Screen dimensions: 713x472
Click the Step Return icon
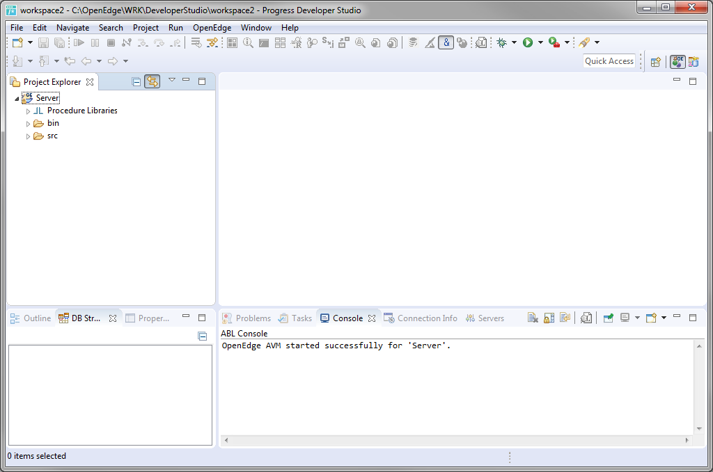(x=175, y=42)
